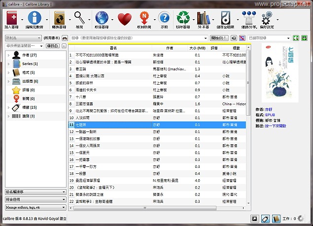The image size is (313, 226).
Task: Open the saved searches dropdown
Action: (x=269, y=38)
